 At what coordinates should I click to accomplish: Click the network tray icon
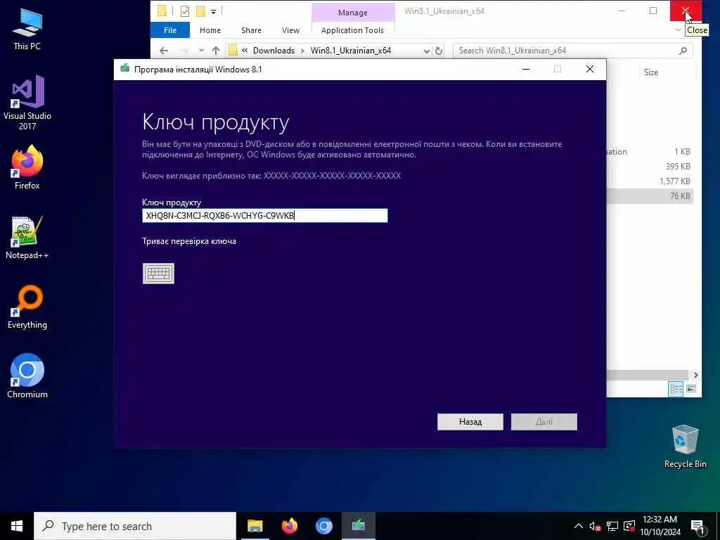click(x=612, y=527)
